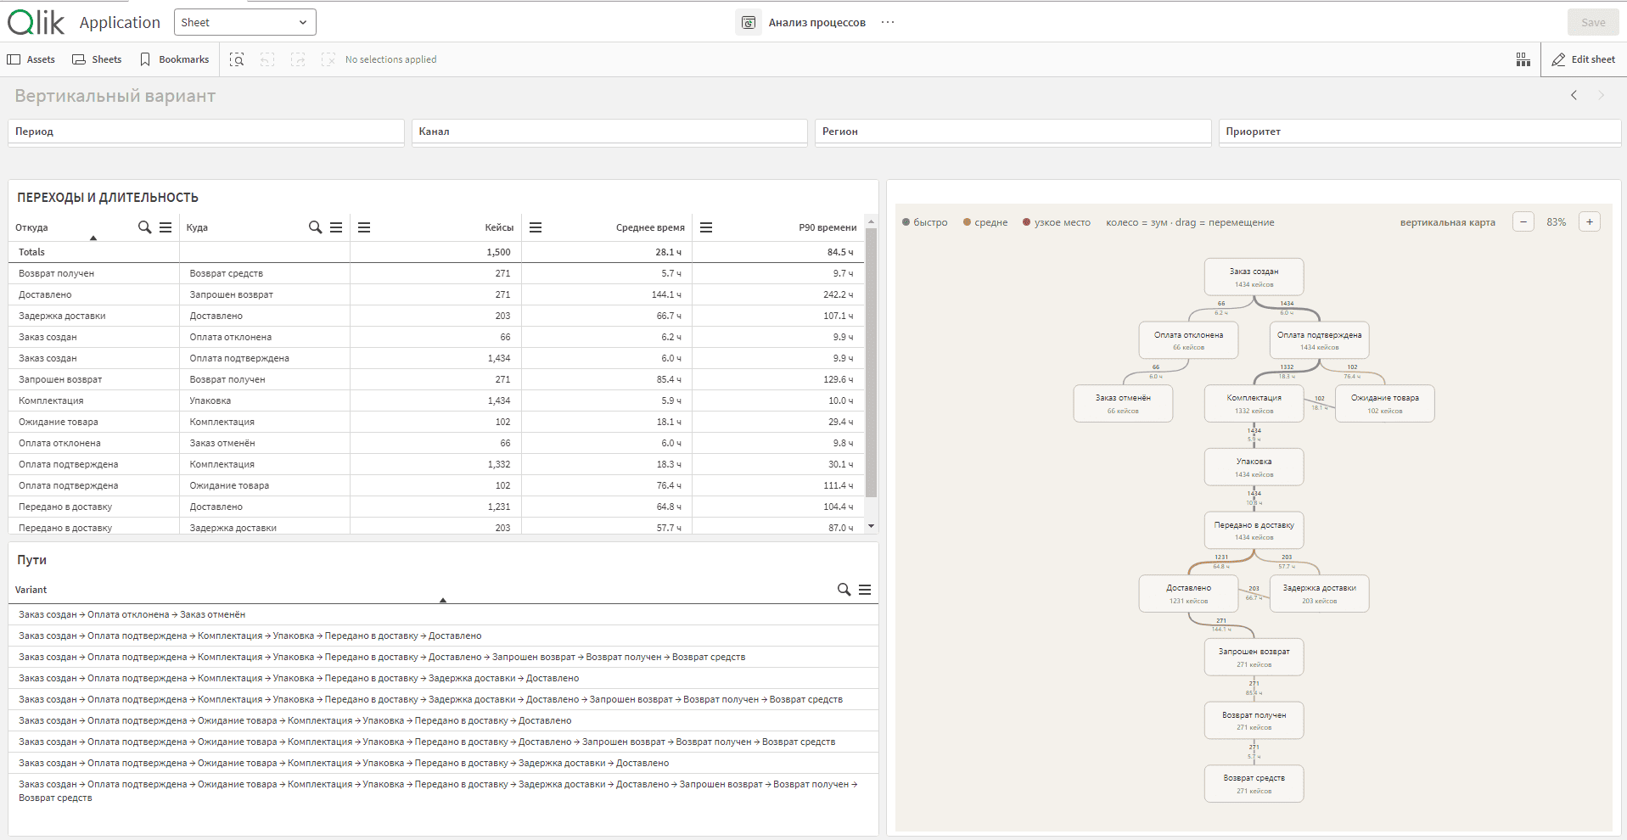Open the grid sheet overview icon

(x=1523, y=59)
